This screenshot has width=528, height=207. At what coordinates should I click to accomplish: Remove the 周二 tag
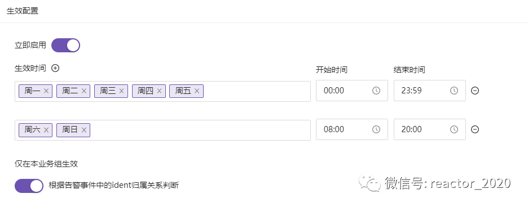click(x=84, y=91)
